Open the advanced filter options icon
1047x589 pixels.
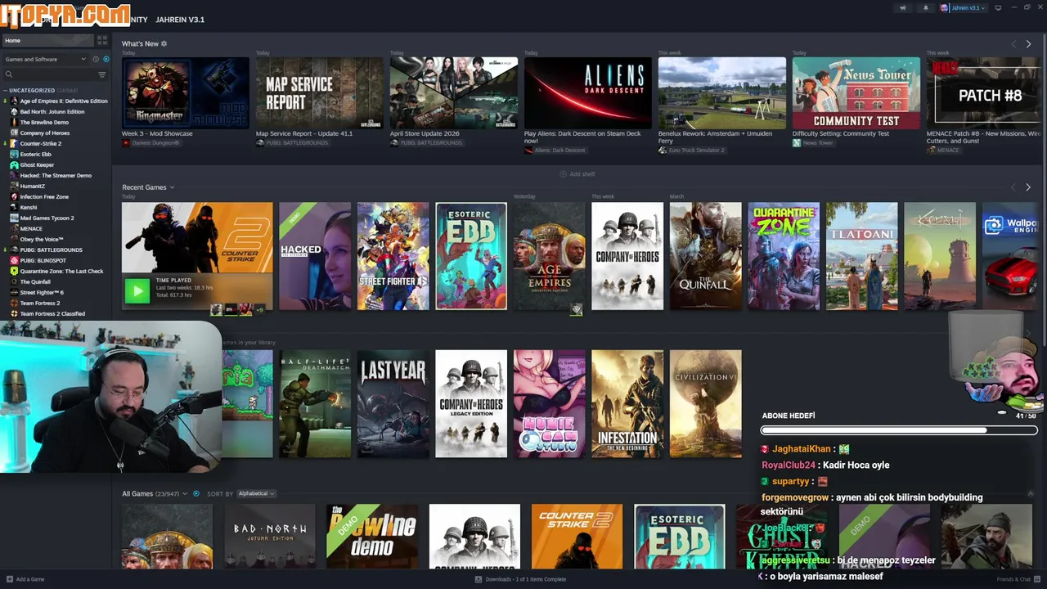102,74
